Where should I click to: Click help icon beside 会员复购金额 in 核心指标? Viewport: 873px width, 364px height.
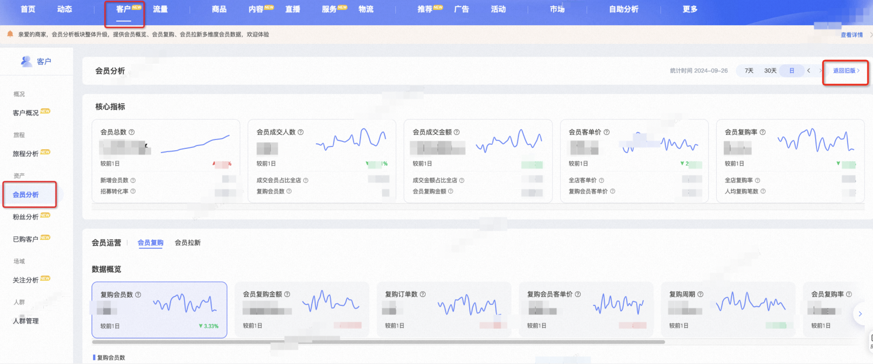(451, 191)
